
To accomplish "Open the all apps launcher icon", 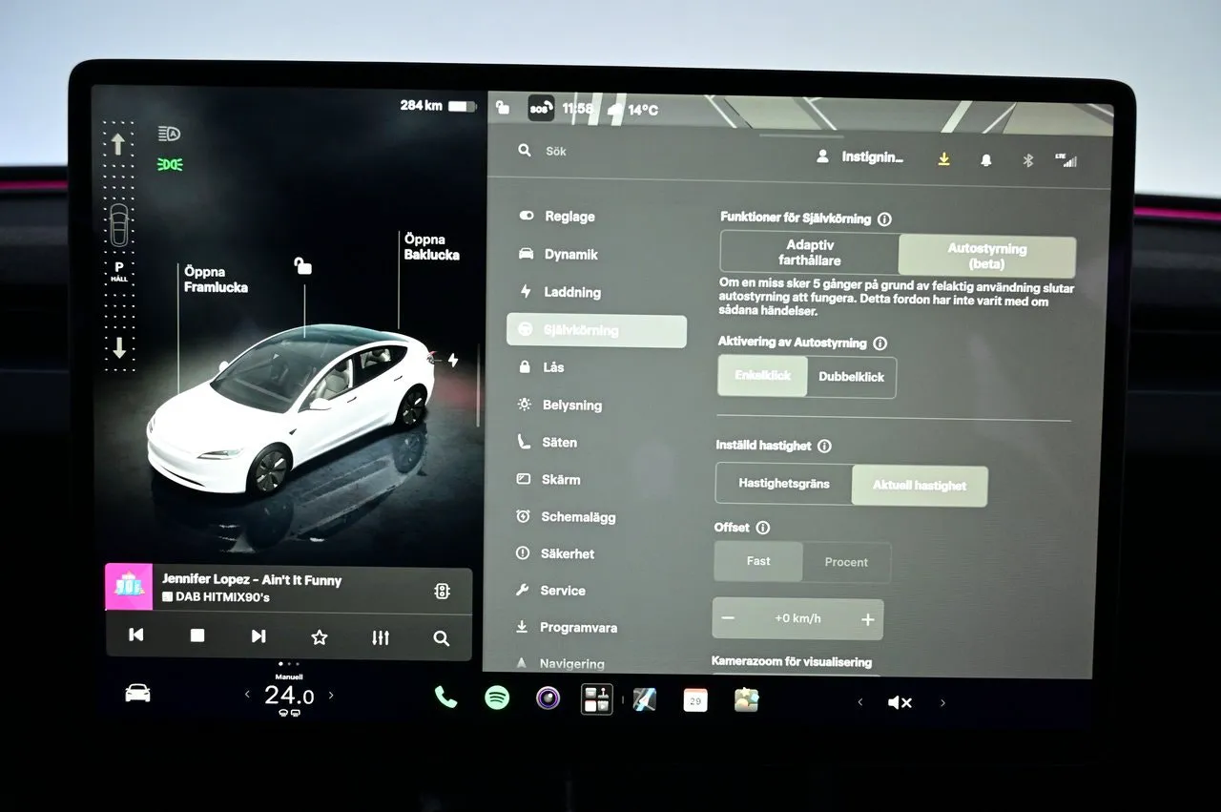I will pyautogui.click(x=597, y=699).
